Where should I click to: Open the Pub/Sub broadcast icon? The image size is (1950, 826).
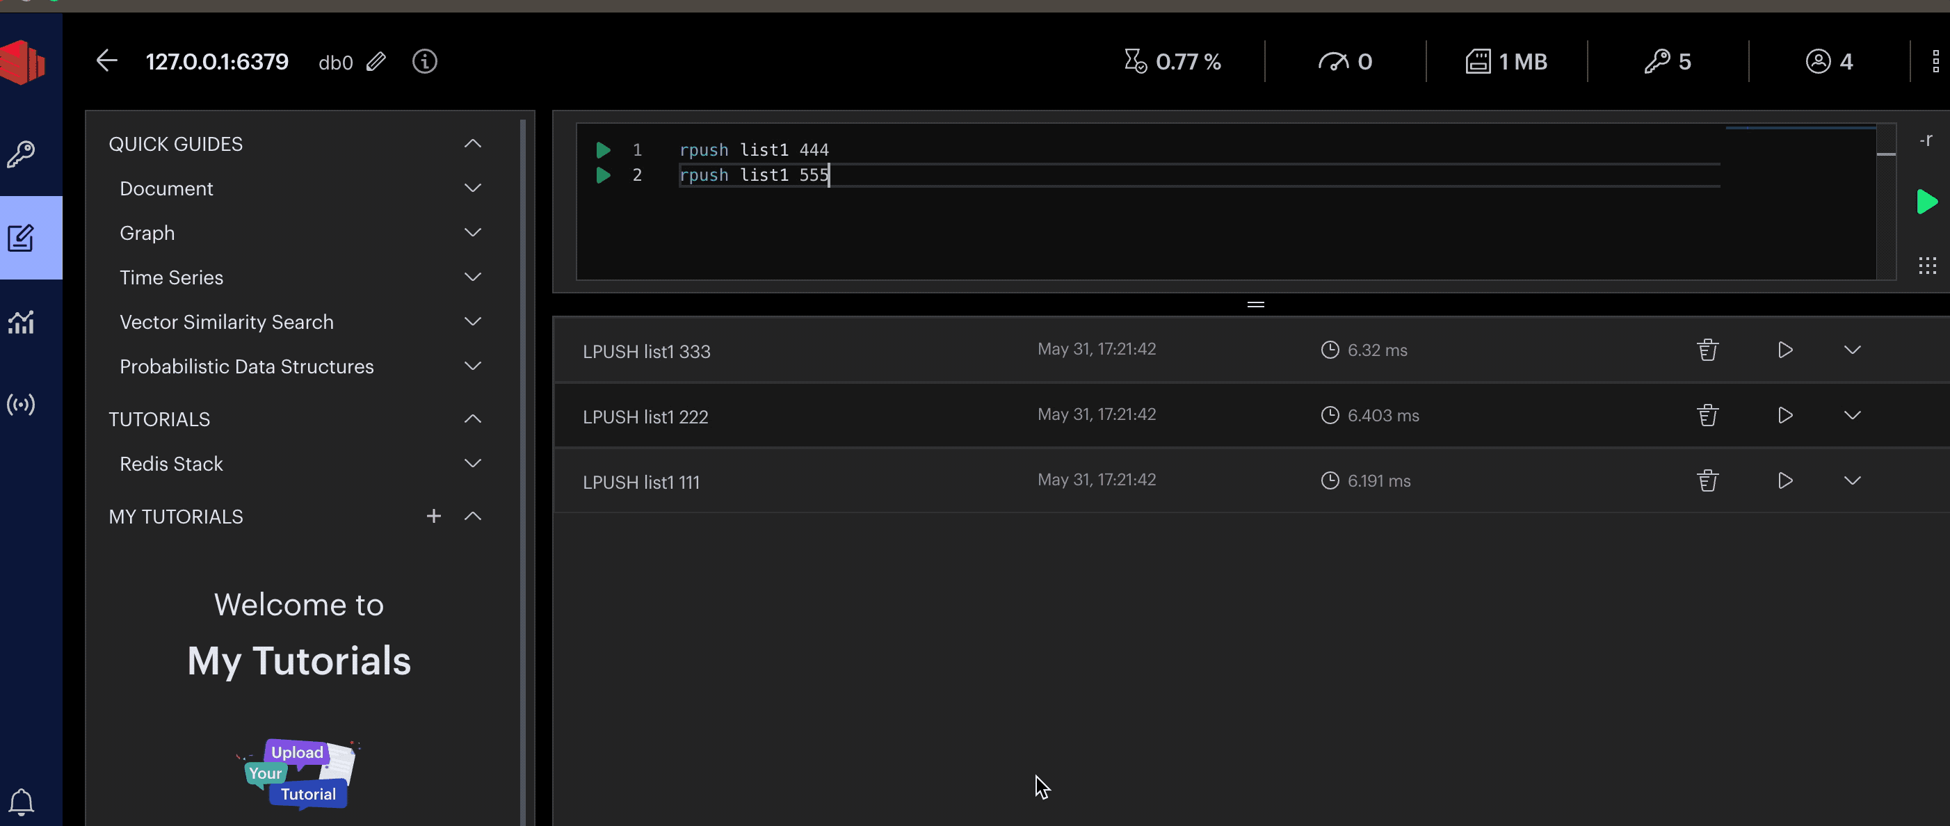(x=21, y=404)
